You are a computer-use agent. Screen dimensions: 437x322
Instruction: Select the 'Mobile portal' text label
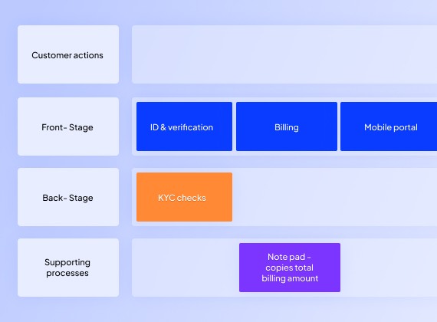[391, 127]
